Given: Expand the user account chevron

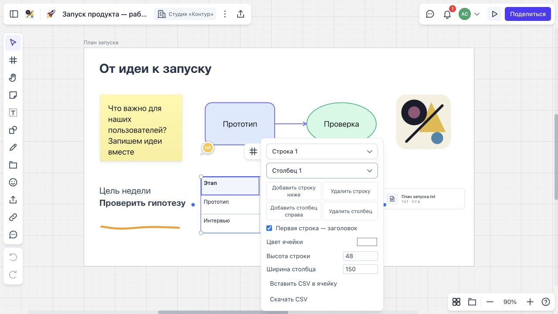Looking at the screenshot, I should [477, 14].
